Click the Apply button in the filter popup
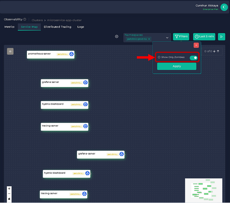Image resolution: width=230 pixels, height=203 pixels. coord(177,66)
